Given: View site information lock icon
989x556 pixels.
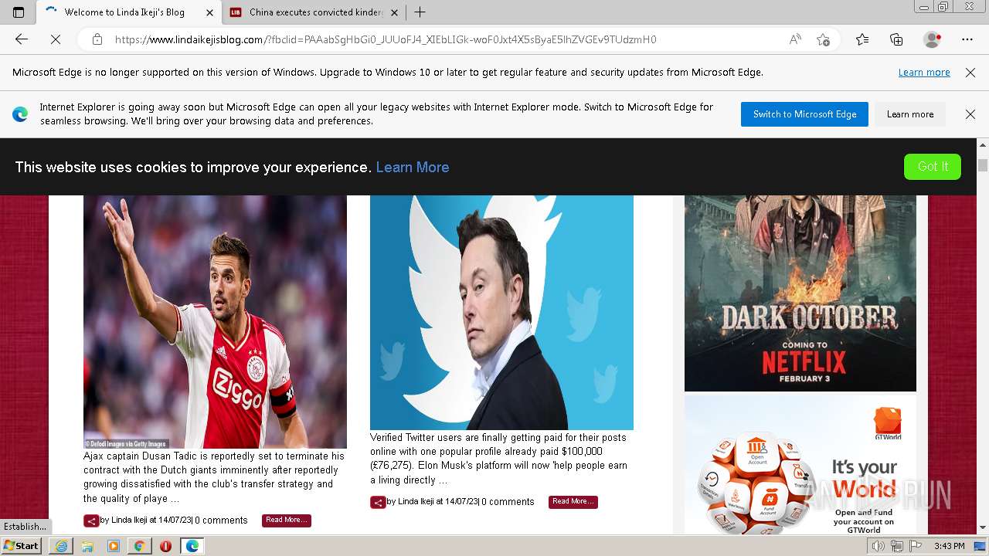Looking at the screenshot, I should coord(97,39).
